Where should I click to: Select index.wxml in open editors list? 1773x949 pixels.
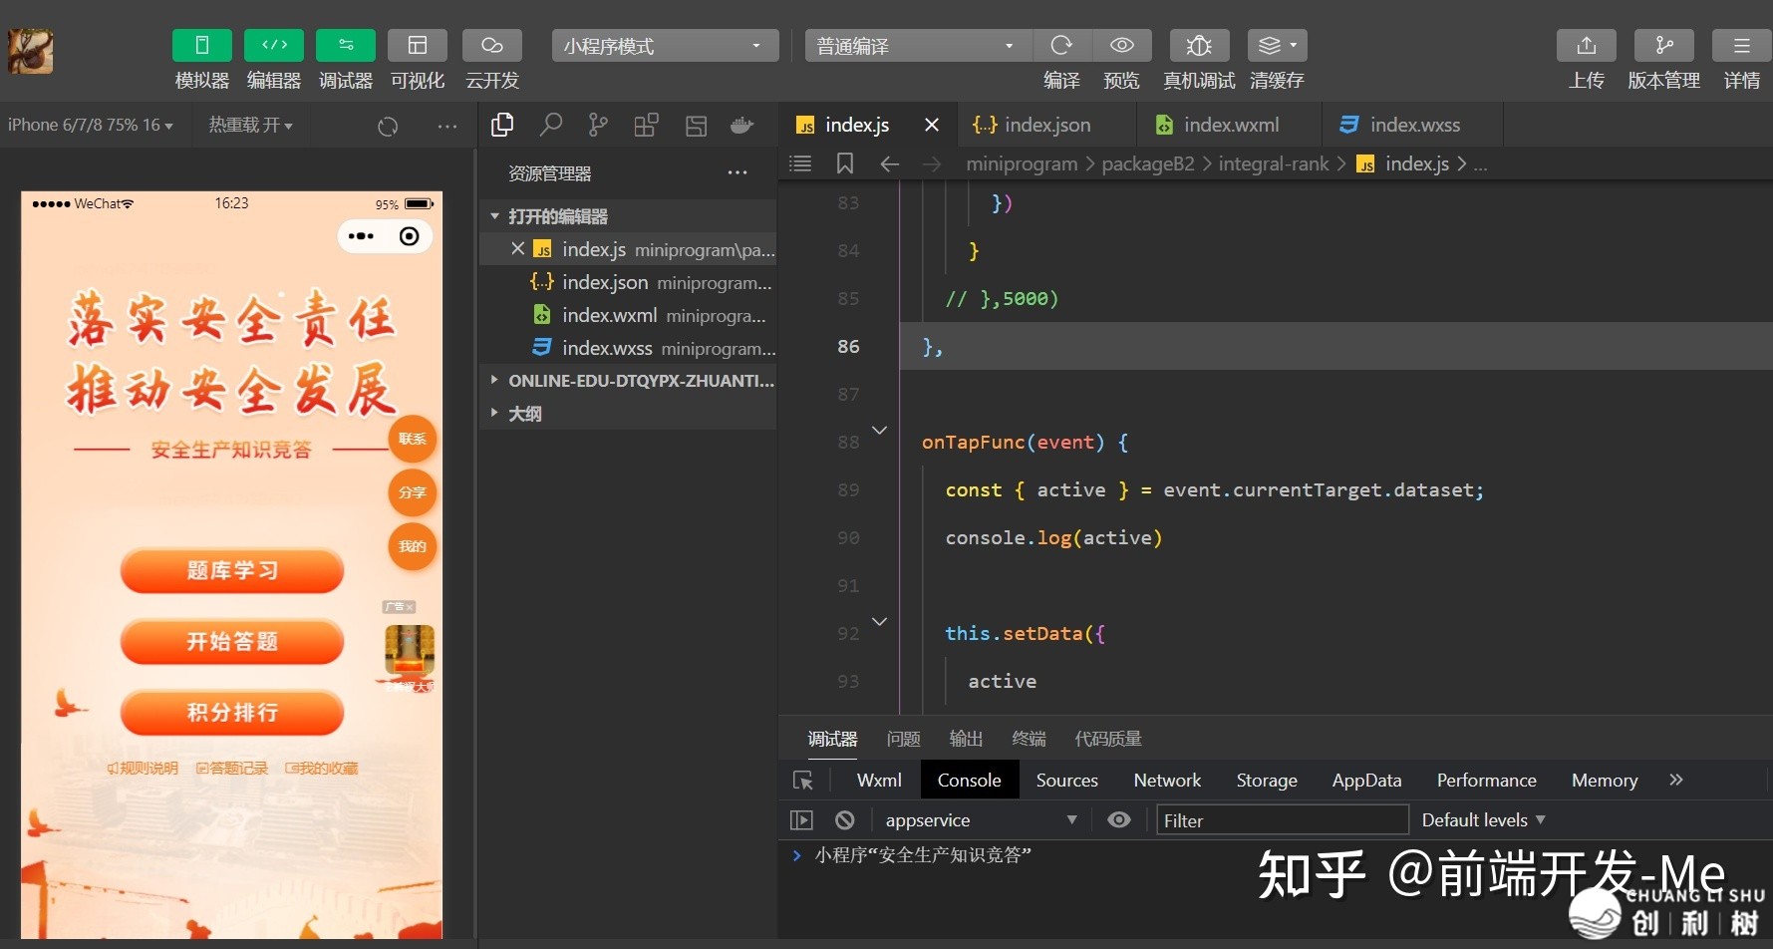click(x=628, y=315)
